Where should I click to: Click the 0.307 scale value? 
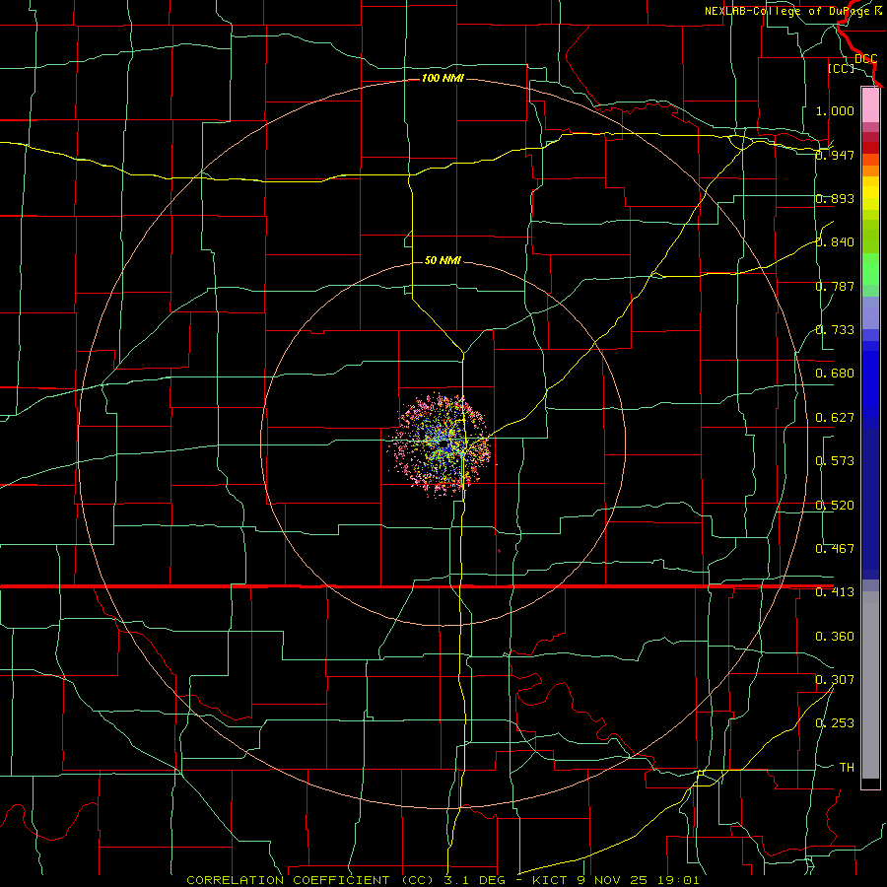[x=835, y=680]
